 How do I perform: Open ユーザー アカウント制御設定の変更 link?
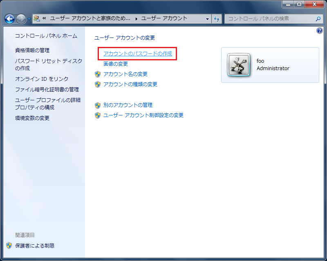(x=143, y=115)
